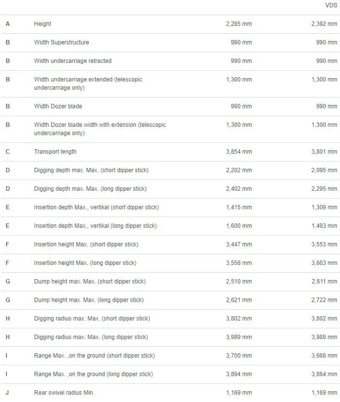Select Dump height max short dipper stick

[90, 281]
